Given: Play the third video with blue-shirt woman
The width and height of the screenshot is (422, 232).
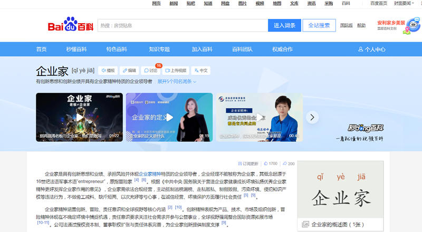Looking at the screenshot, I should (259, 118).
